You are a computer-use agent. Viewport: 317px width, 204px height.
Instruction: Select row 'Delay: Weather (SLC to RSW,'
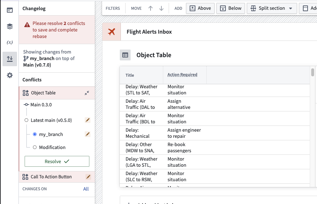[215, 177]
